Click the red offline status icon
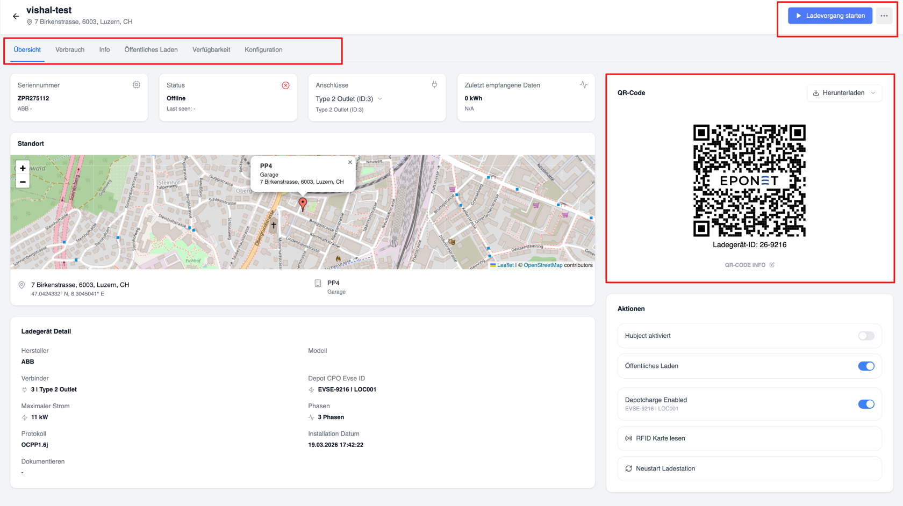This screenshot has width=903, height=506. tap(285, 85)
